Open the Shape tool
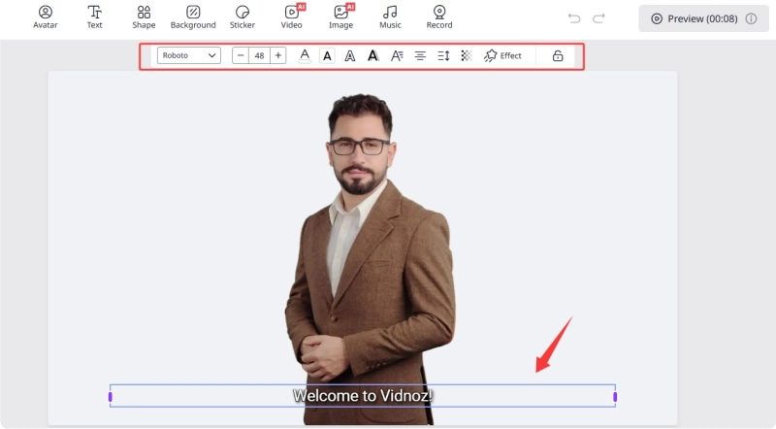Image resolution: width=776 pixels, height=429 pixels. [144, 16]
